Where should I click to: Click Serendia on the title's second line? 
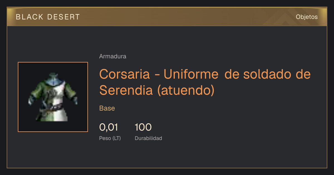(126, 90)
